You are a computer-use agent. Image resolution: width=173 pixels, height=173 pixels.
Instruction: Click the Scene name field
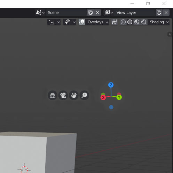[x=66, y=13]
